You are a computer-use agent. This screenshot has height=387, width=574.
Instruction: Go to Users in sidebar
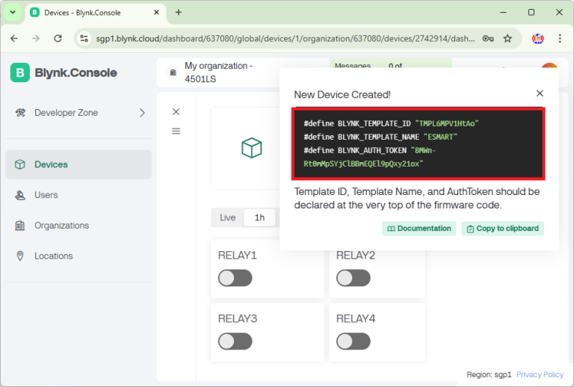(46, 195)
